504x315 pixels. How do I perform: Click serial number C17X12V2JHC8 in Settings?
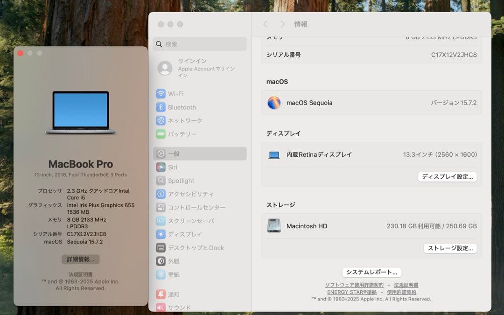click(x=454, y=55)
